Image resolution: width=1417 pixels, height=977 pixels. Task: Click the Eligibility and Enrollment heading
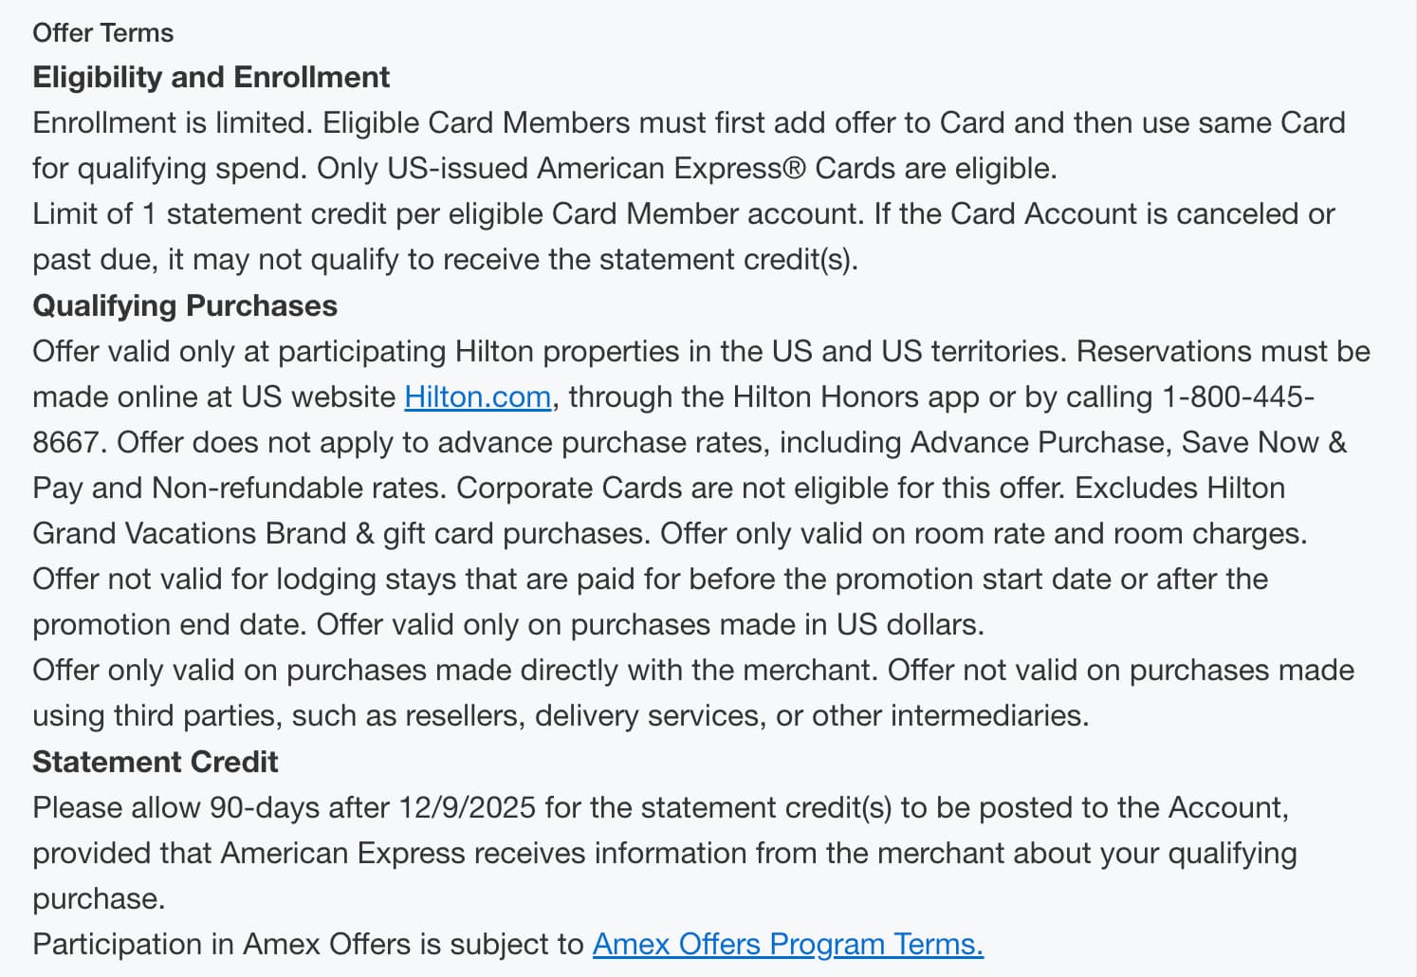pos(211,77)
